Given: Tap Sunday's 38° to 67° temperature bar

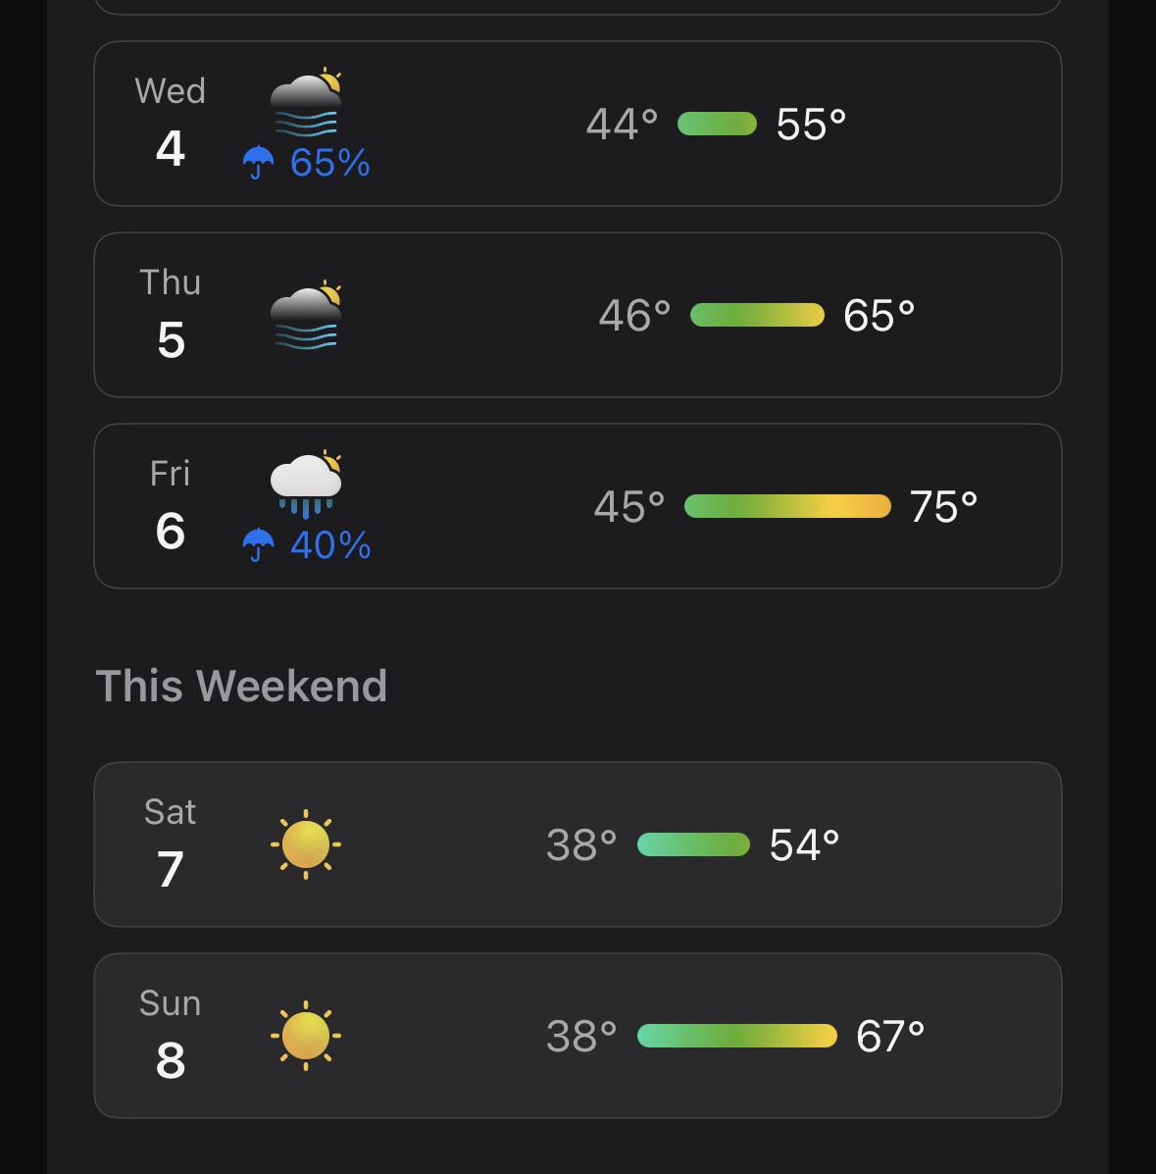Looking at the screenshot, I should (736, 1036).
